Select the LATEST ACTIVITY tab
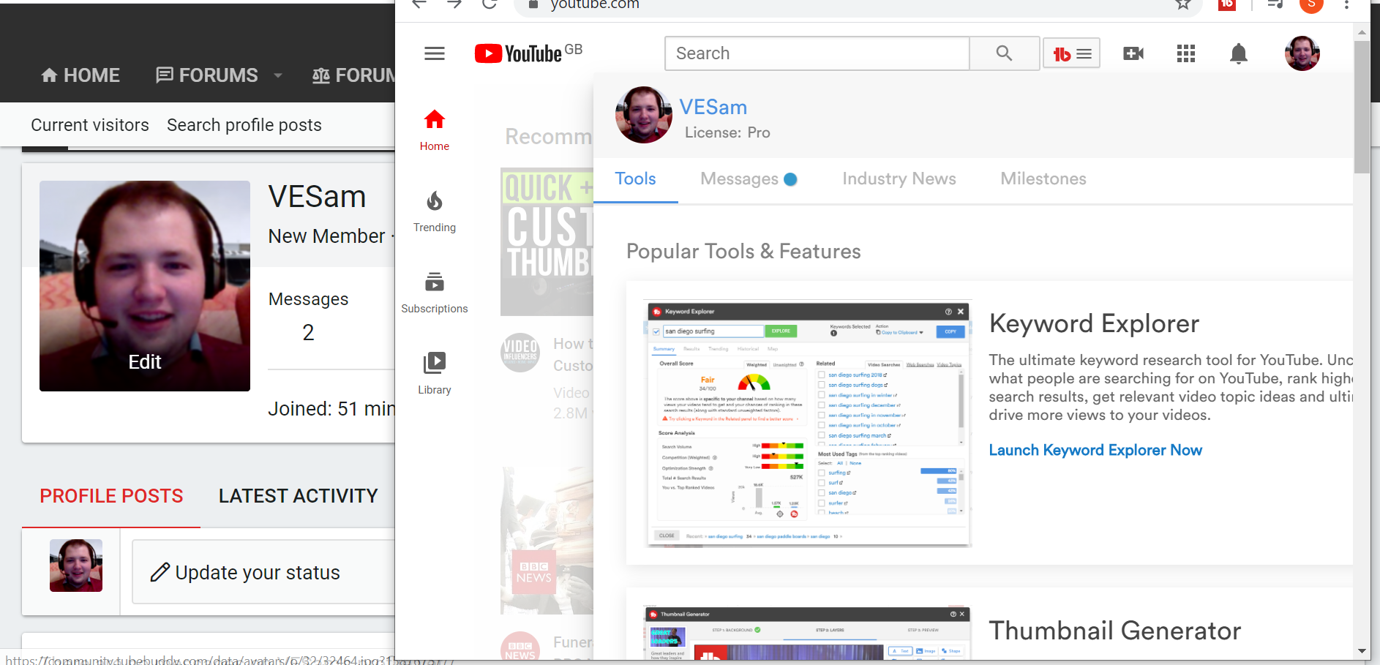Screen dimensions: 1380x665 (x=299, y=496)
